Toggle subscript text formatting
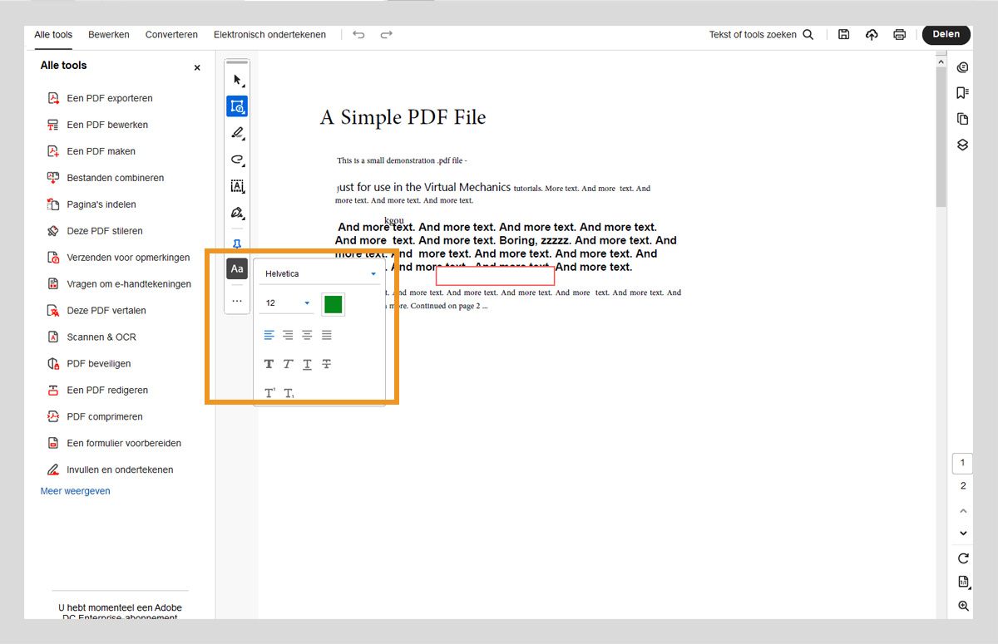The height and width of the screenshot is (644, 998). point(289,393)
